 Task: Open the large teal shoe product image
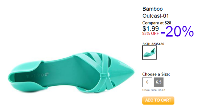[71, 73]
